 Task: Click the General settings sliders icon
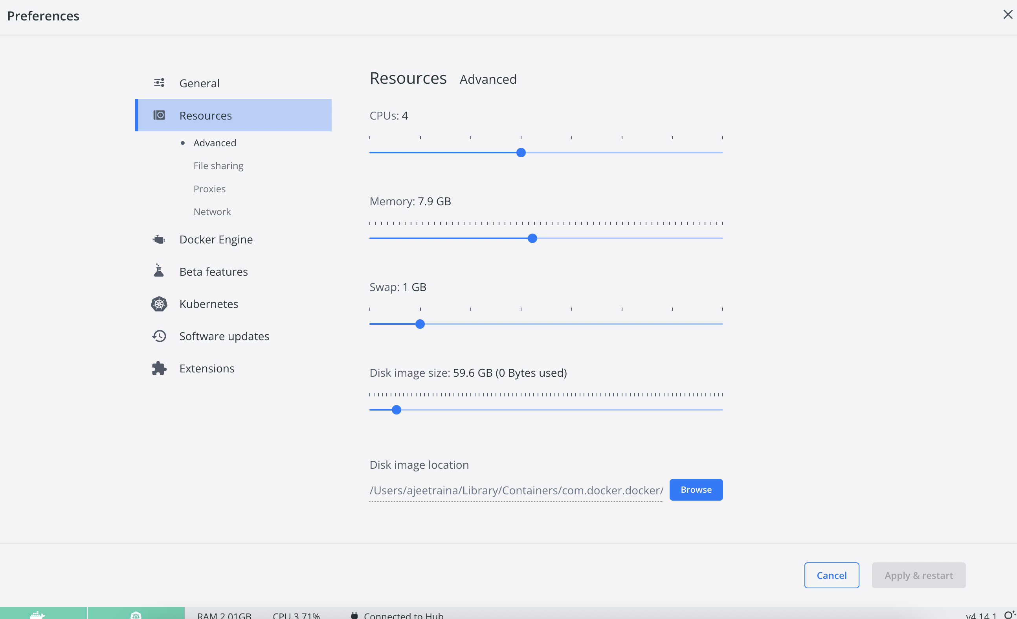(159, 83)
